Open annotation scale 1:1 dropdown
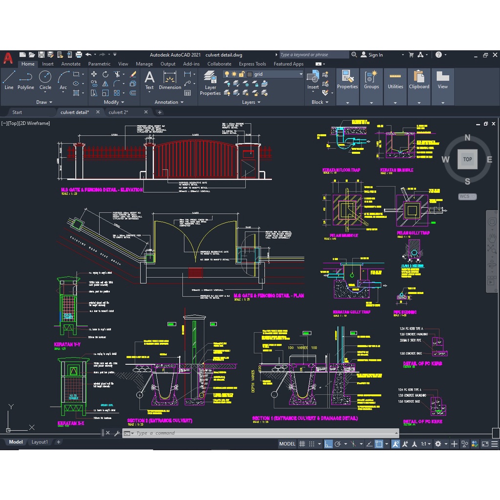 (426, 444)
